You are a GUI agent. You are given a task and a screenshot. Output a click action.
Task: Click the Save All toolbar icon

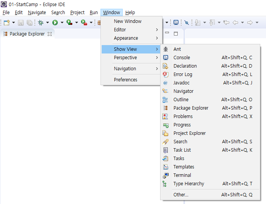coord(29,23)
